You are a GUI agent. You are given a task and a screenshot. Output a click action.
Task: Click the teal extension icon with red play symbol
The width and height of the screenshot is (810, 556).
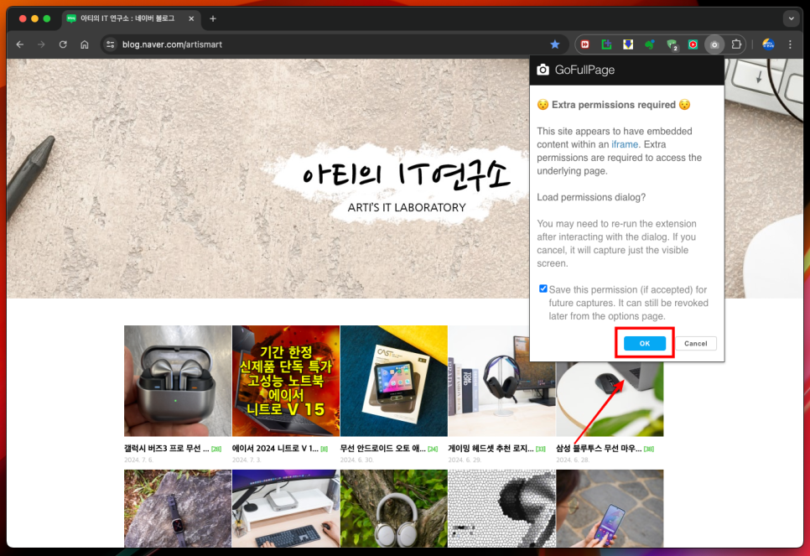(693, 44)
